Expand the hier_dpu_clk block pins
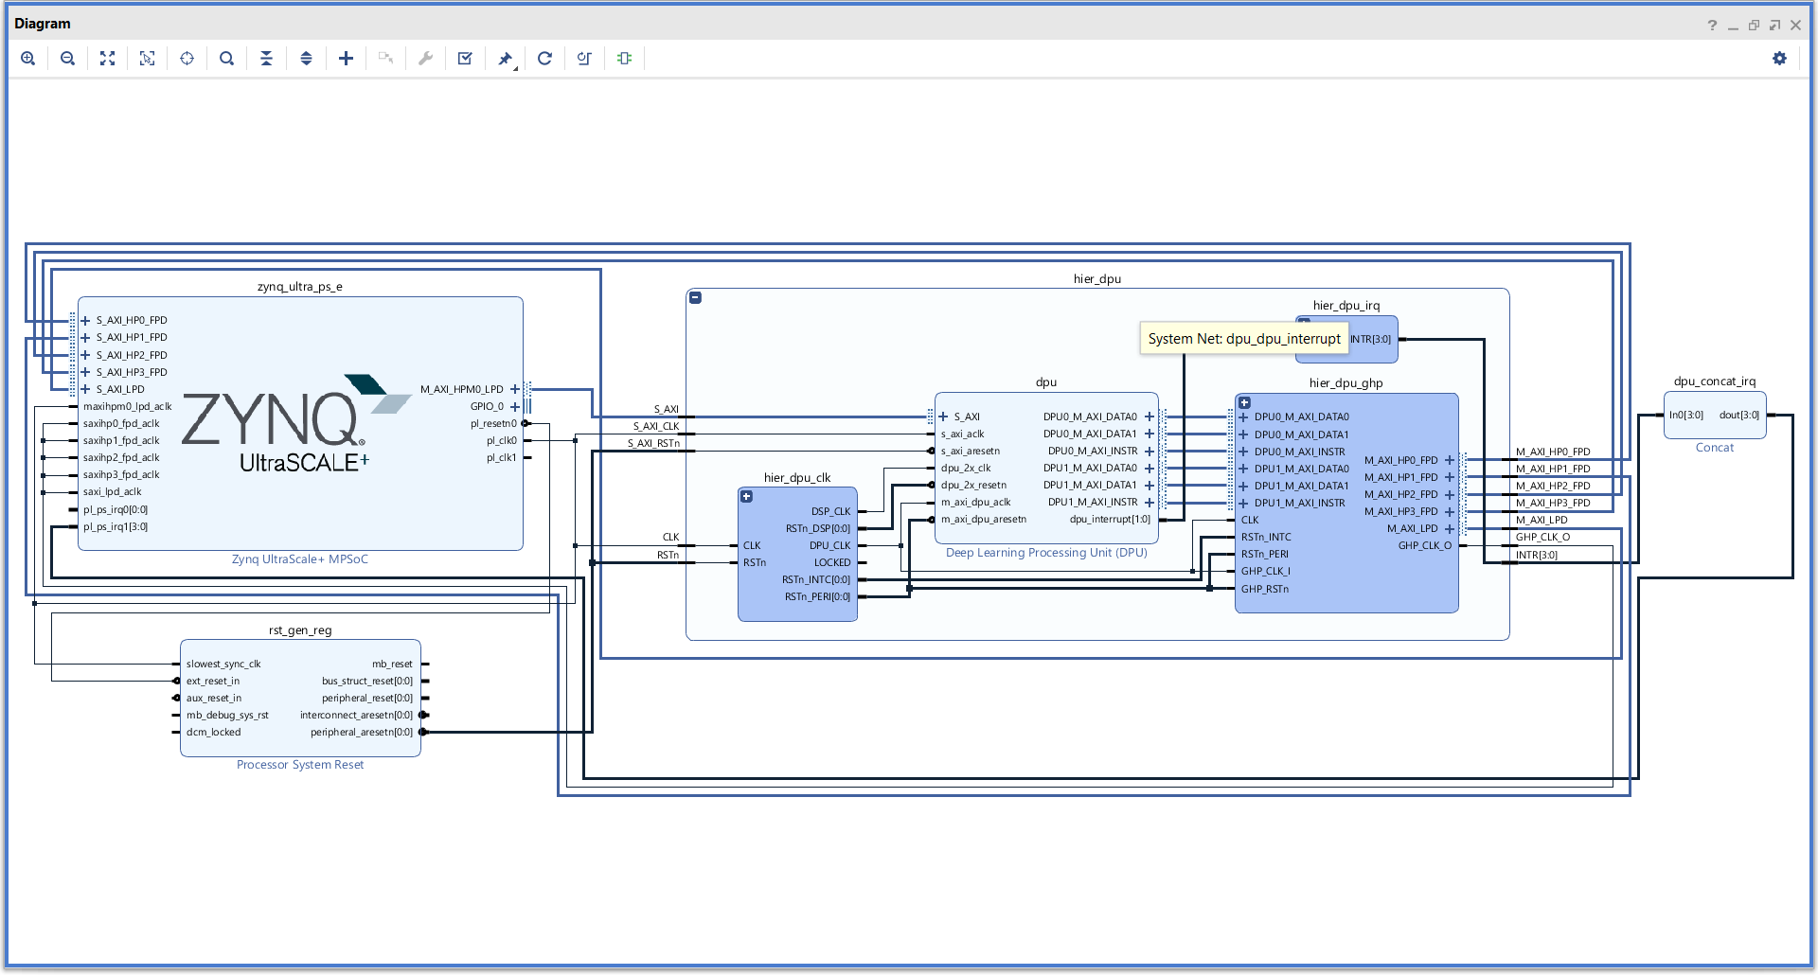 [747, 496]
